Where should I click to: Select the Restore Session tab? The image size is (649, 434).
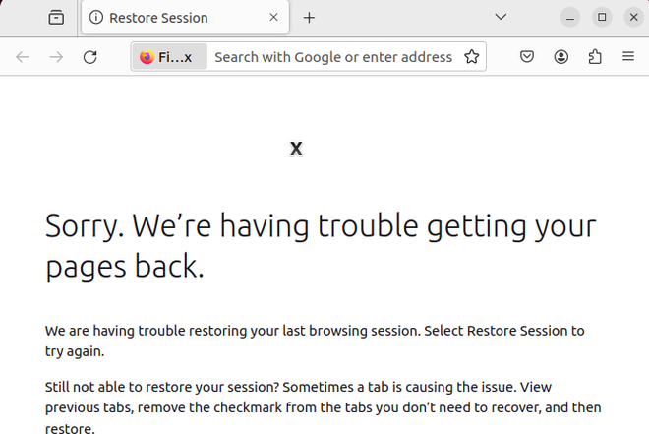point(167,18)
